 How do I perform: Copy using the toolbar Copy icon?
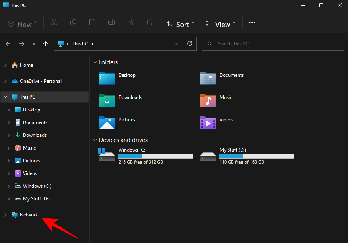click(73, 23)
